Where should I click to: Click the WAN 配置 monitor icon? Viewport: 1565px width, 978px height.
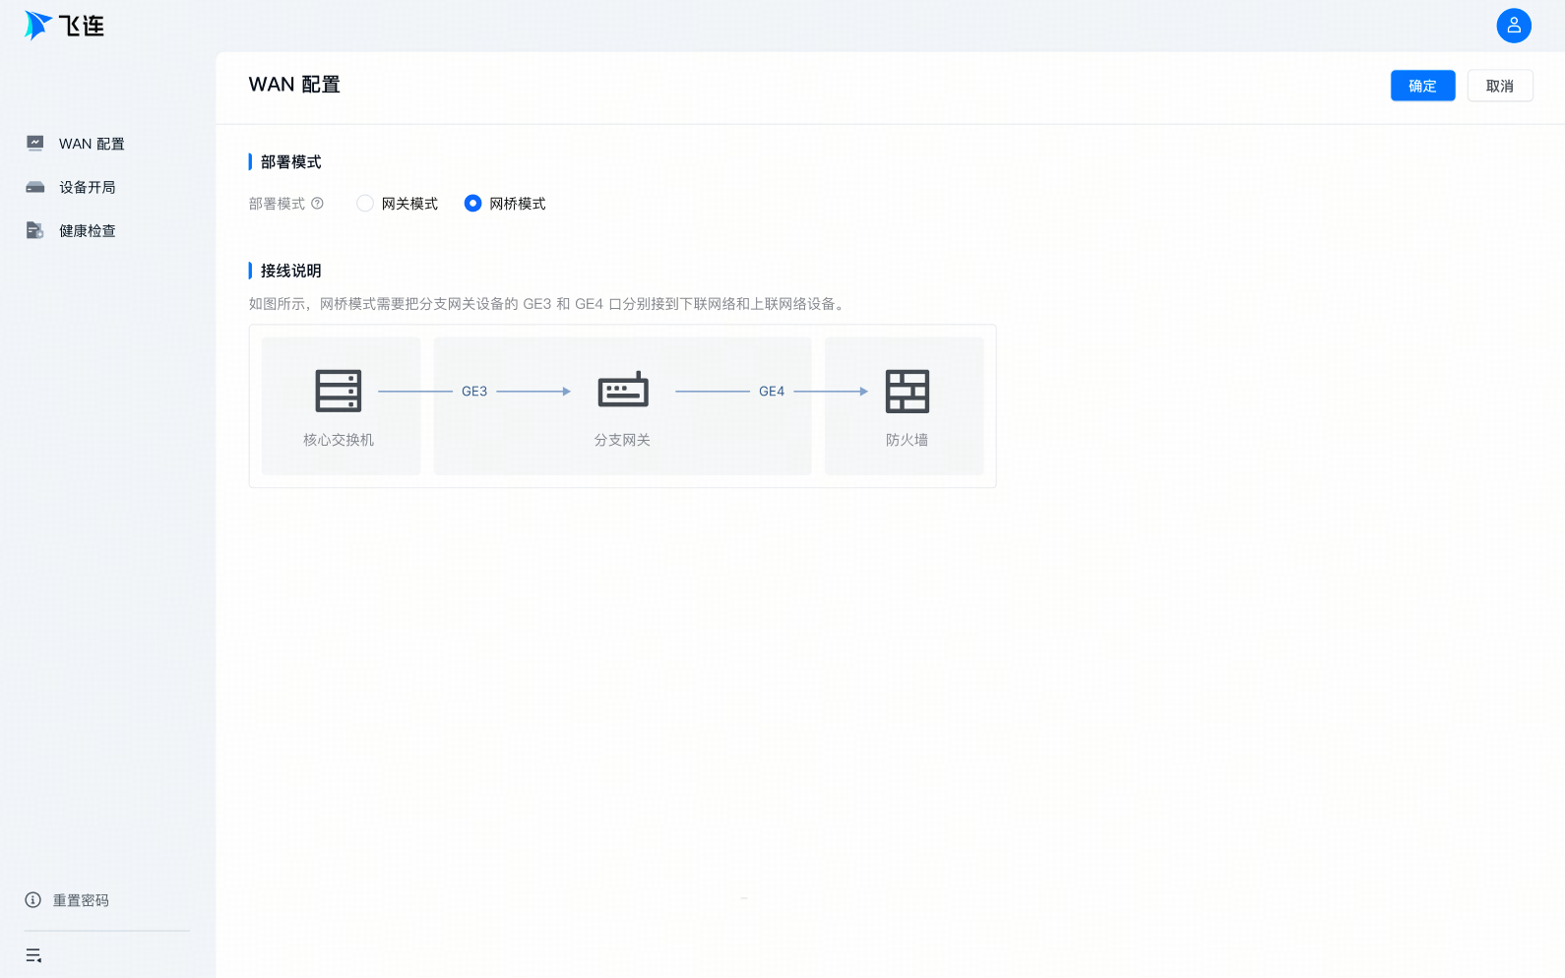[x=35, y=144]
